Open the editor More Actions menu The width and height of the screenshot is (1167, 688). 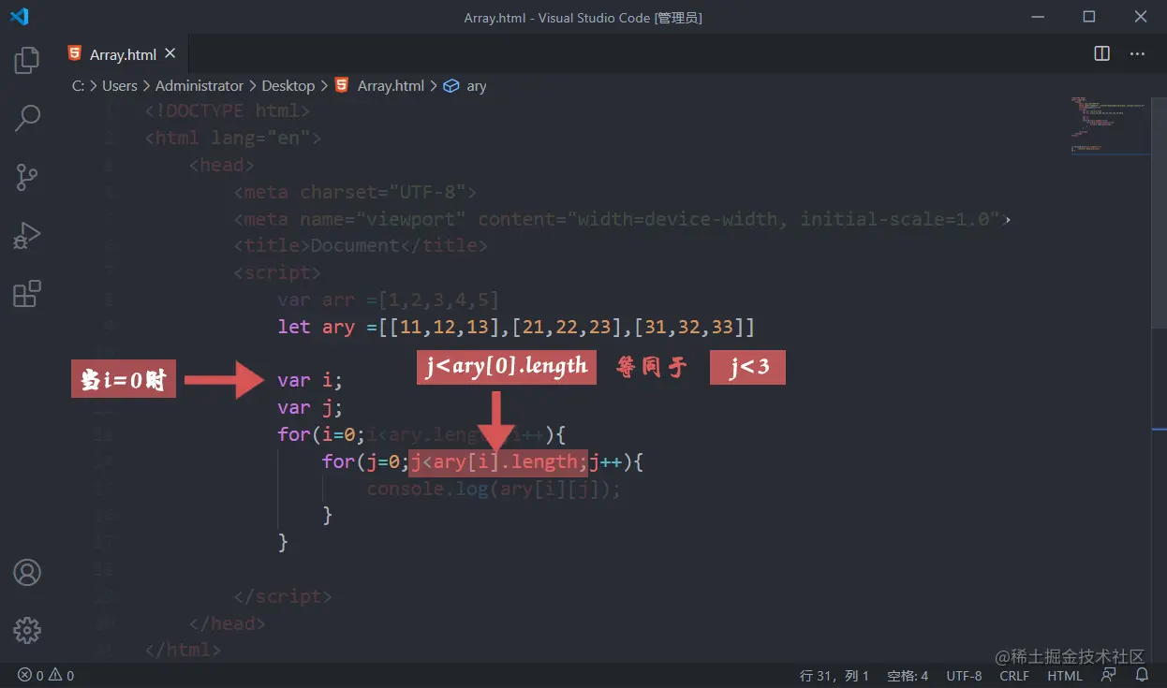pos(1137,54)
